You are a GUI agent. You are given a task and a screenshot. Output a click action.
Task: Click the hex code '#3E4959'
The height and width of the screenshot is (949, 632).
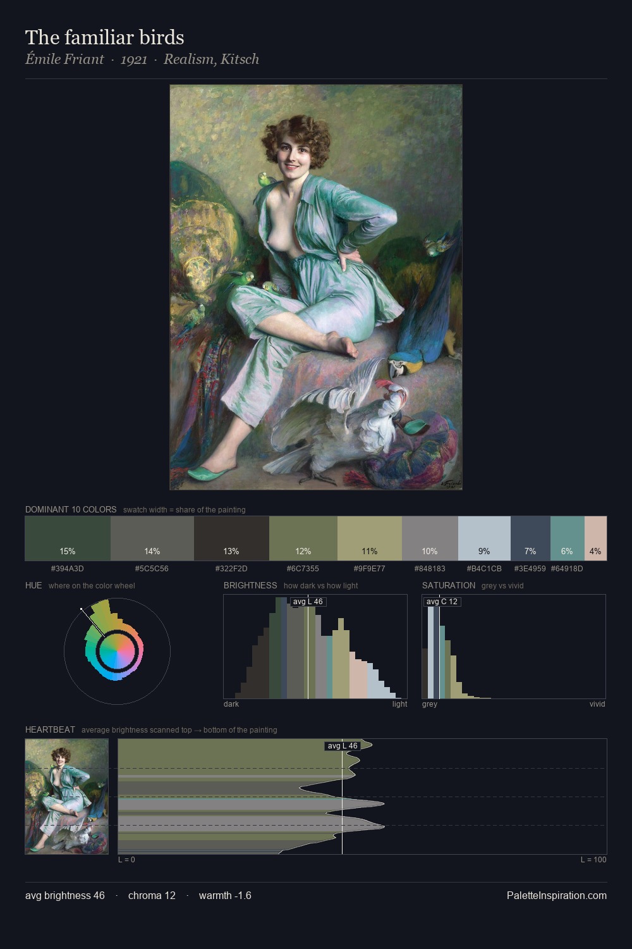coord(530,568)
